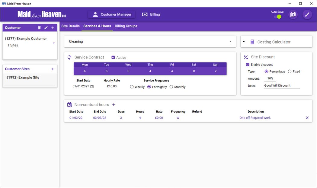This screenshot has height=188, width=317.
Task: Open the Billing Groups tab
Action: pos(126,26)
